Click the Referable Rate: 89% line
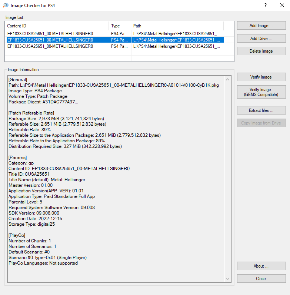Screen dimensions: 290x295 pyautogui.click(x=30, y=130)
